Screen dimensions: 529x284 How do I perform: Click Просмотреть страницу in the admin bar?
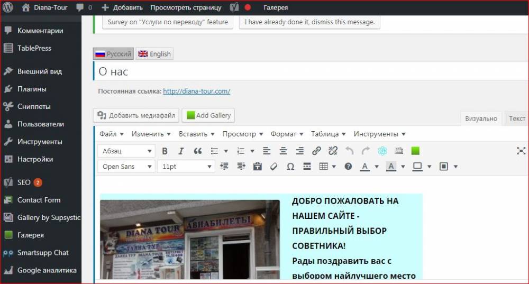(x=186, y=7)
